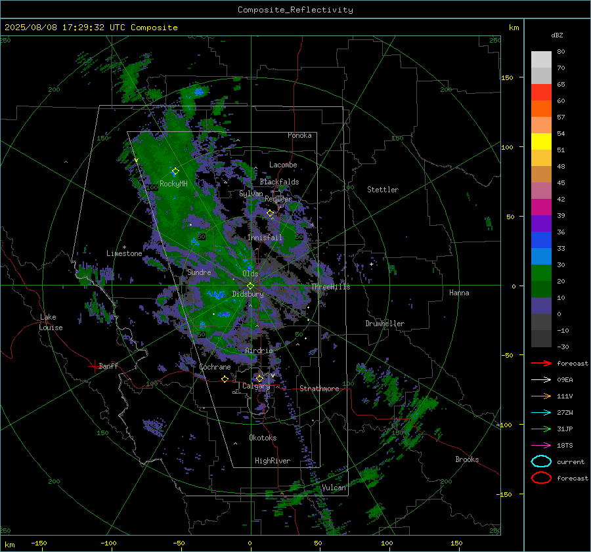Viewport: 591px width, 552px height.
Task: Pick the orange swatch between 60 and 57 dBZ
Action: (541, 108)
